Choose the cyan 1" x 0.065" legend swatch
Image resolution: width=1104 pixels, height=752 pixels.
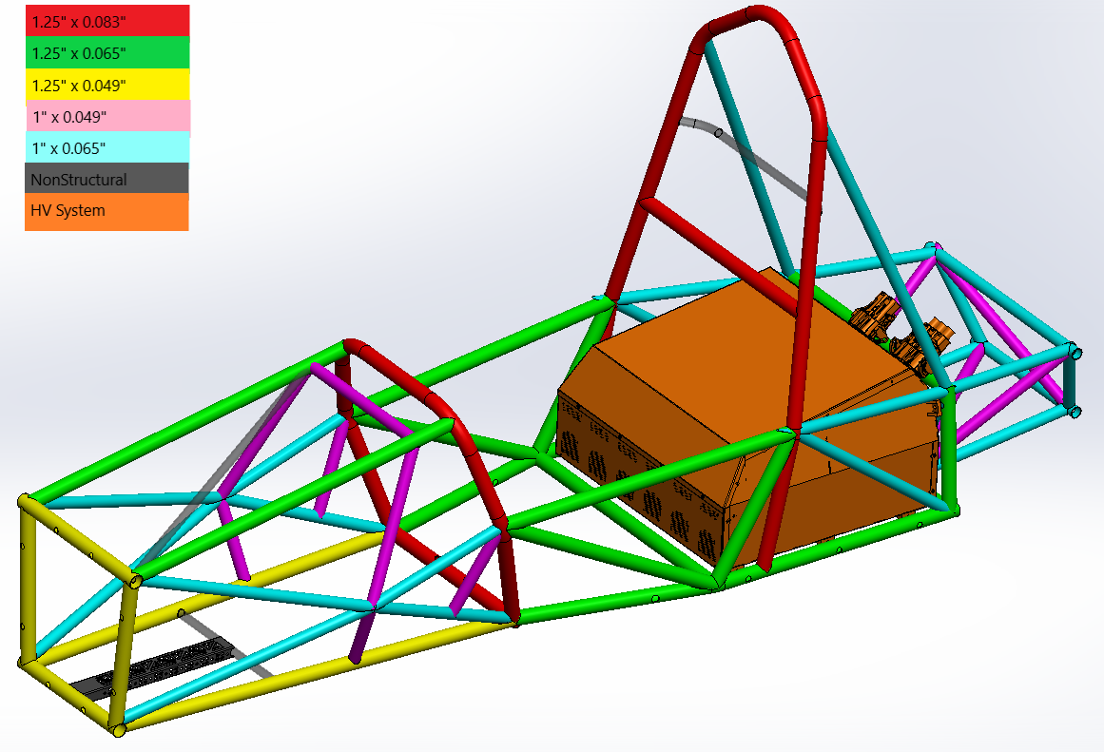point(107,148)
